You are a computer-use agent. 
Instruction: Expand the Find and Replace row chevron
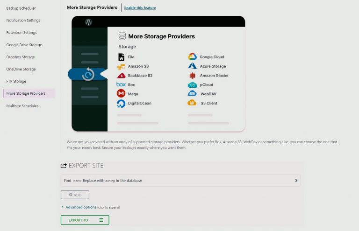click(296, 181)
